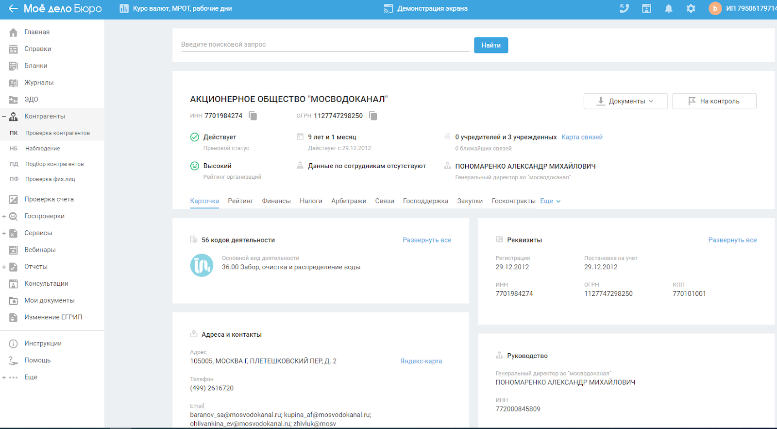Open notifications bell
The image size is (777, 429).
(669, 8)
